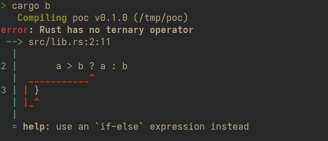
Task: Click the 'cargo b' command text
Action: coord(31,6)
